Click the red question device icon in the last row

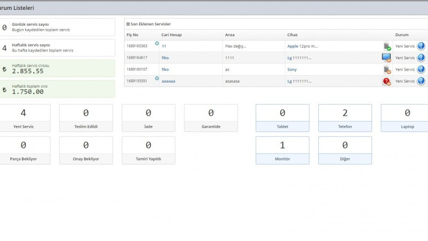coord(386,81)
